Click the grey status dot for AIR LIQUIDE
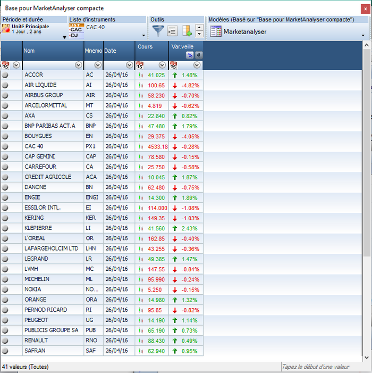This screenshot has height=373, width=372. [x=5, y=85]
